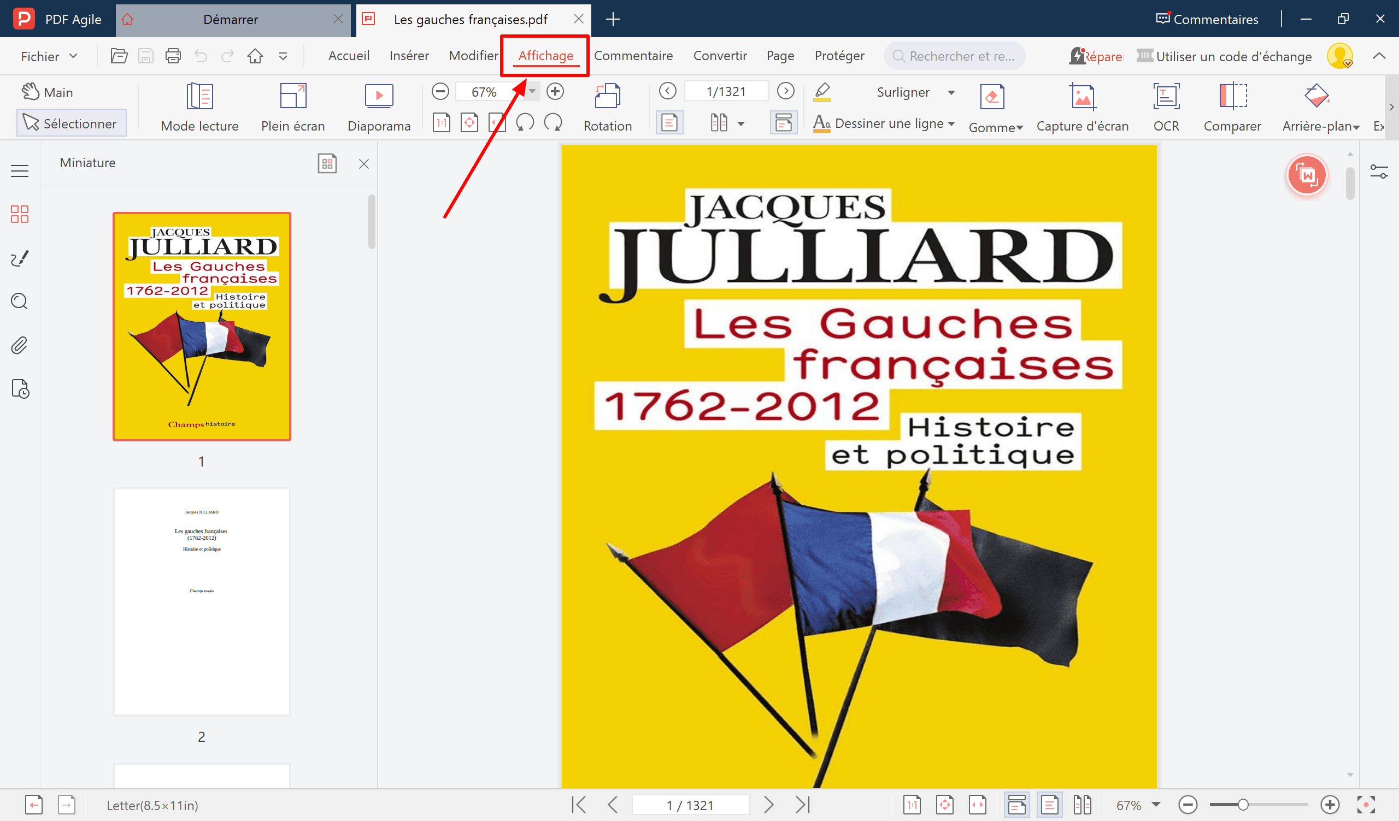Click the Rotation pages icon

tap(608, 108)
